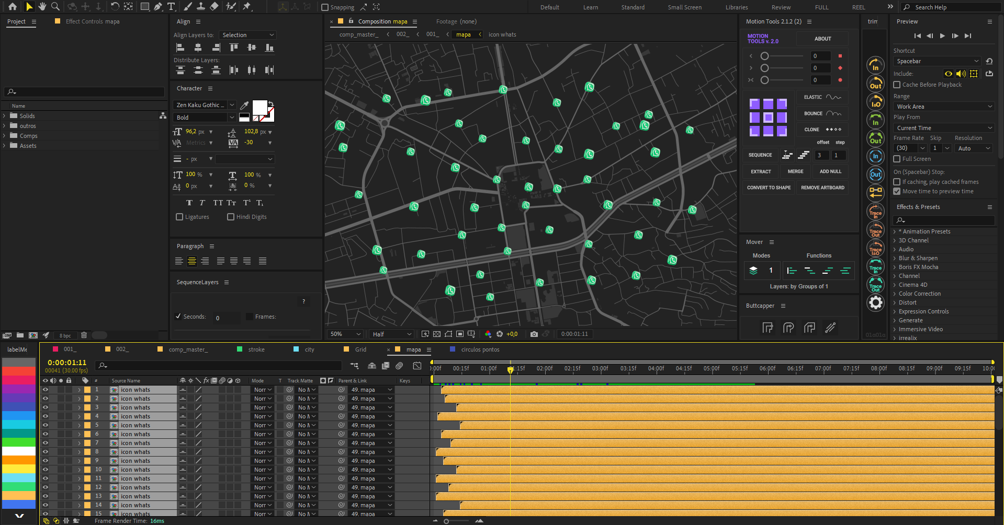Select the Type tool

[171, 7]
